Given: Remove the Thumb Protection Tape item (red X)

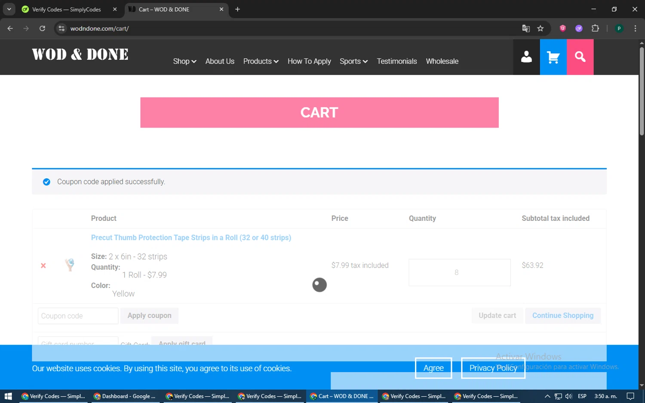Looking at the screenshot, I should [x=43, y=266].
